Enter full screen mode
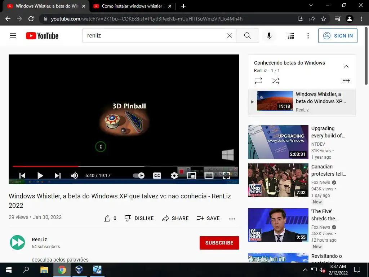Viewport: 369px width, 277px height. (226, 176)
